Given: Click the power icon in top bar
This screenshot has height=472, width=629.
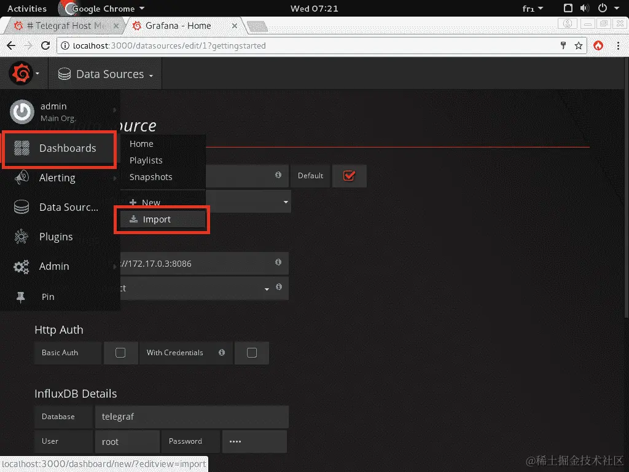Looking at the screenshot, I should point(603,8).
